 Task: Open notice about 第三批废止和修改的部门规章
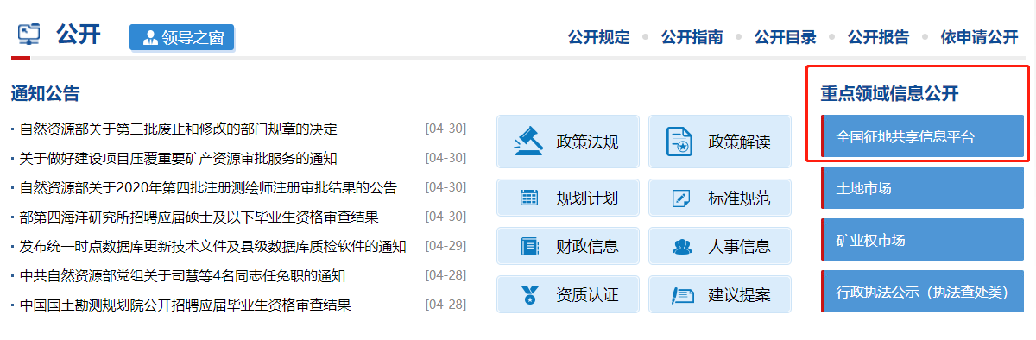coord(178,129)
